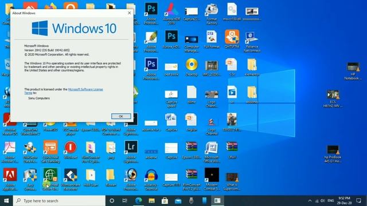Open Aurora HDR 2019 desktop shortcut
This screenshot has width=367, height=206.
coord(171,14)
